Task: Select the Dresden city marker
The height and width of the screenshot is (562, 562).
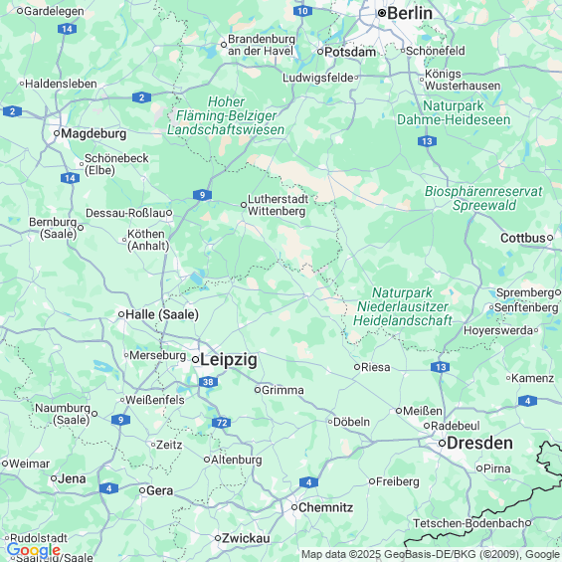Action: 442,444
